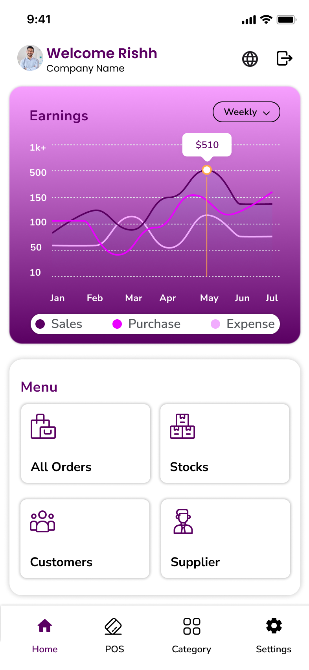Image resolution: width=309 pixels, height=670 pixels.
Task: Click the user profile photo
Action: click(30, 58)
